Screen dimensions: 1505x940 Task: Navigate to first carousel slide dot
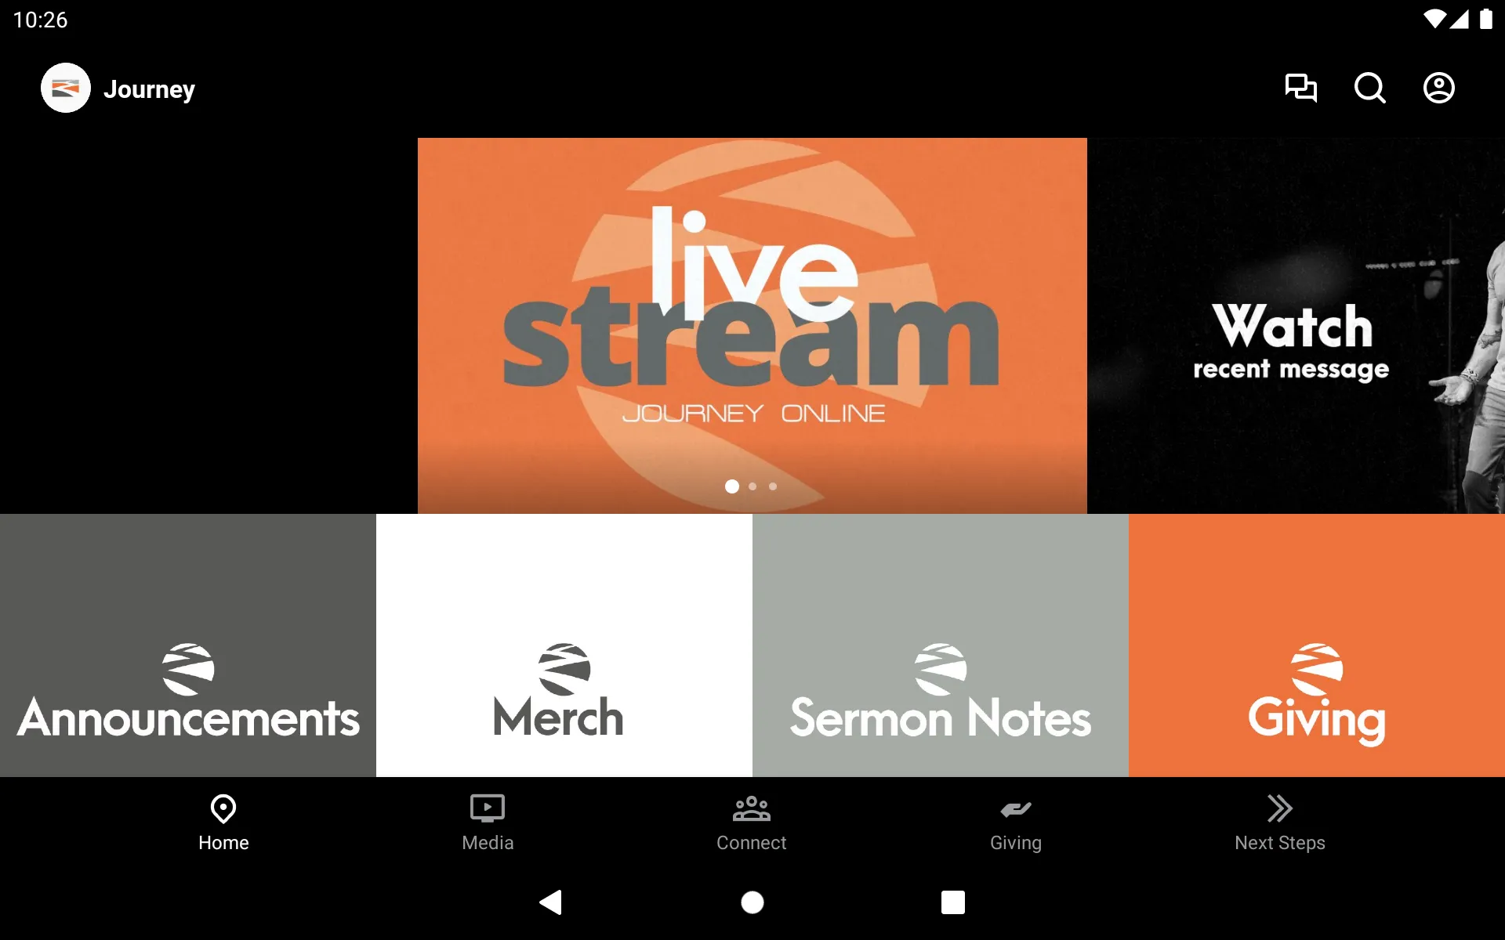coord(731,485)
